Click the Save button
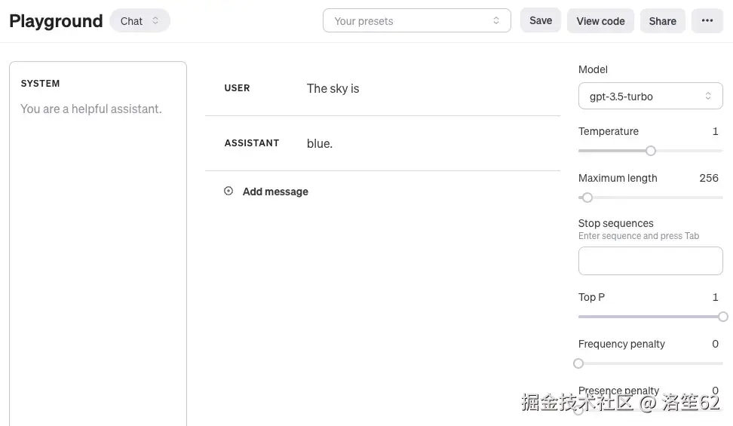 [x=541, y=20]
